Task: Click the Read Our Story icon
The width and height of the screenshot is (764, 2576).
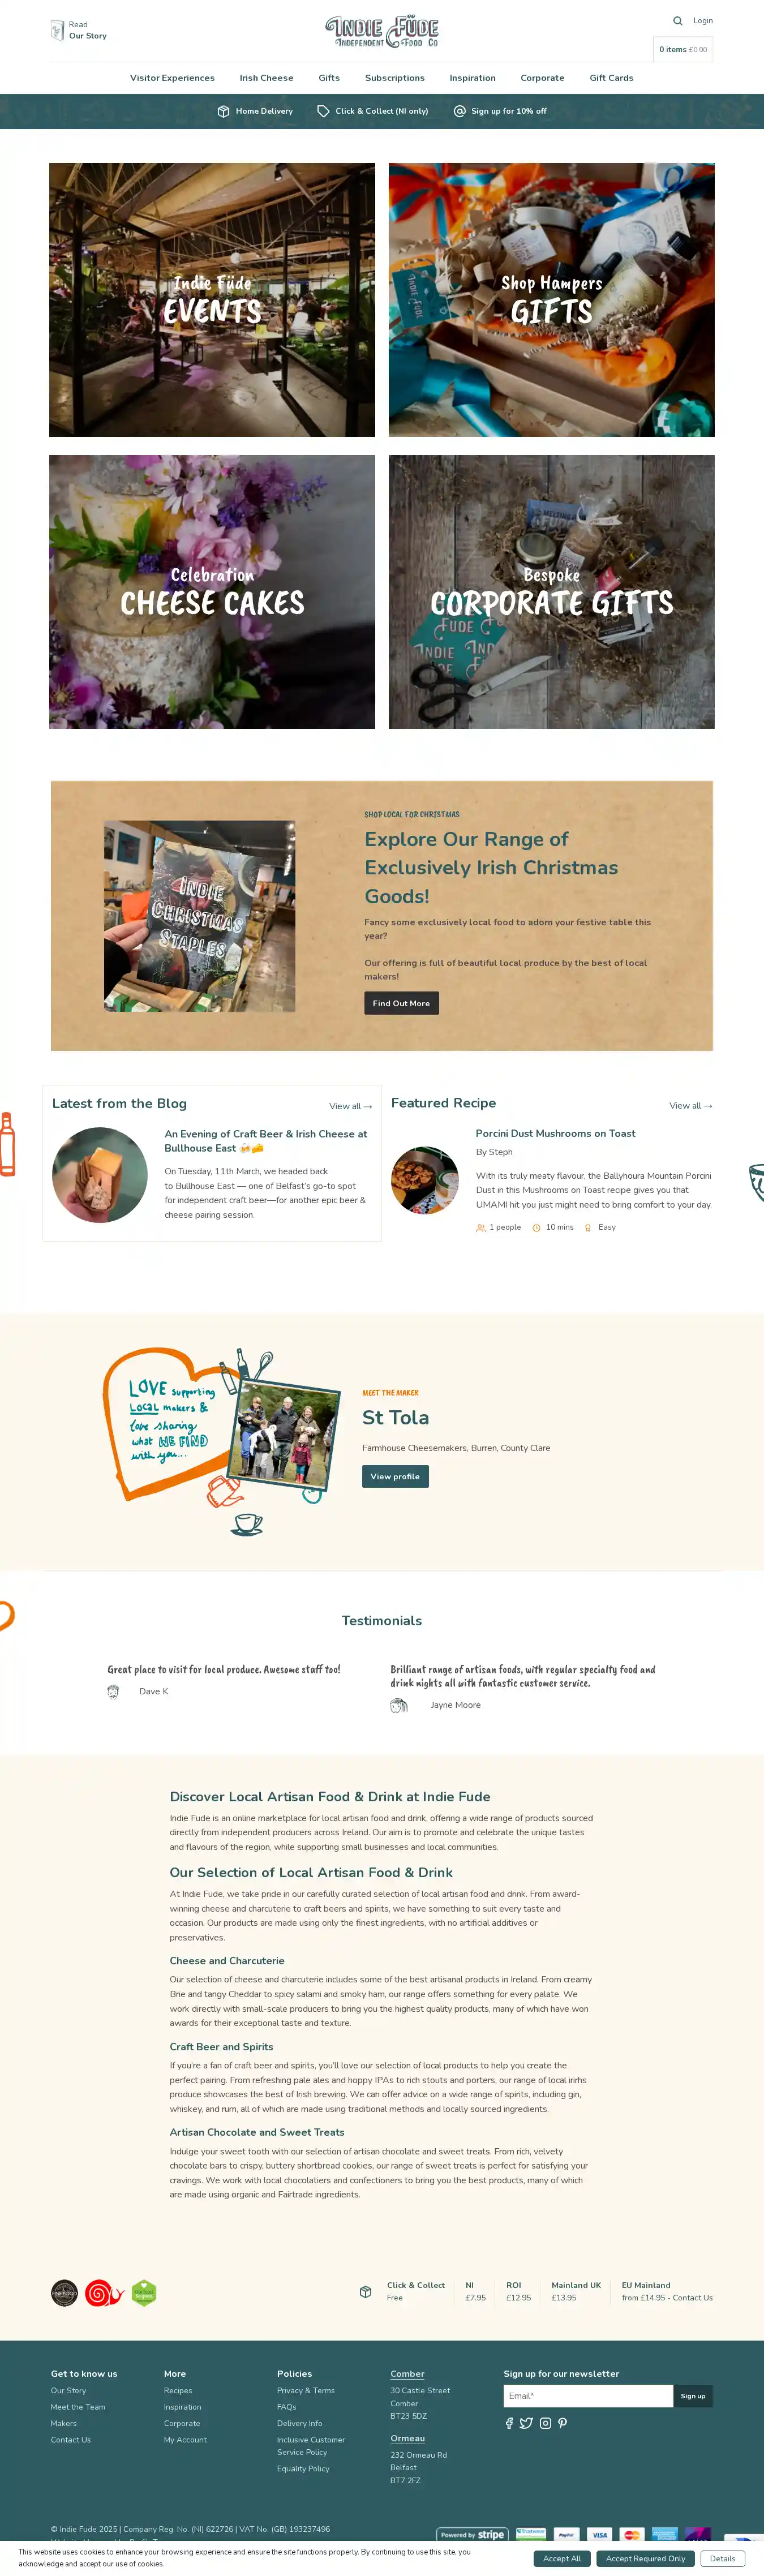Action: [57, 30]
